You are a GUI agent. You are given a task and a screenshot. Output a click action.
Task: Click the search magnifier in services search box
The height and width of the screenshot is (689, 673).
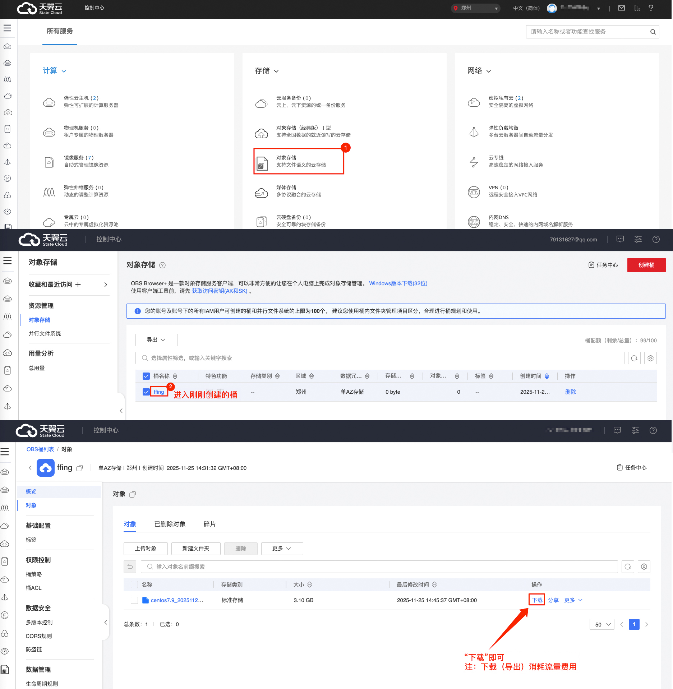click(x=653, y=32)
